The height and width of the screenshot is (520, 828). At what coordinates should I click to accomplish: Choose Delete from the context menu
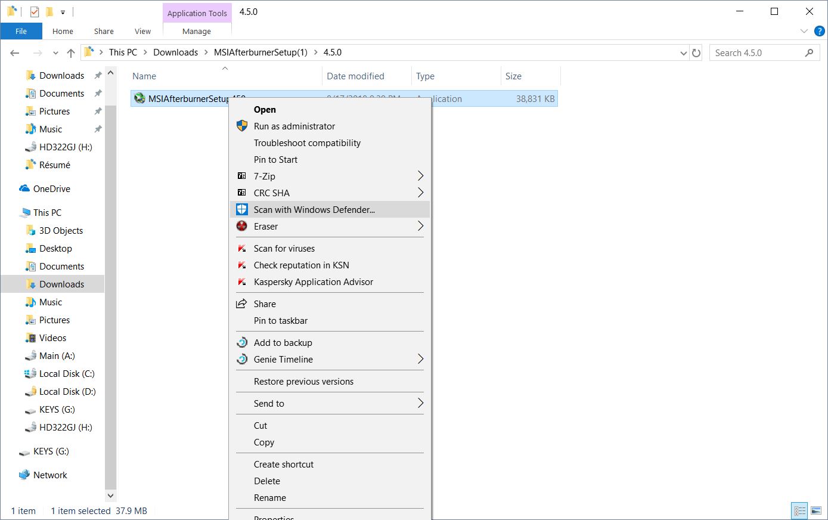tap(267, 481)
